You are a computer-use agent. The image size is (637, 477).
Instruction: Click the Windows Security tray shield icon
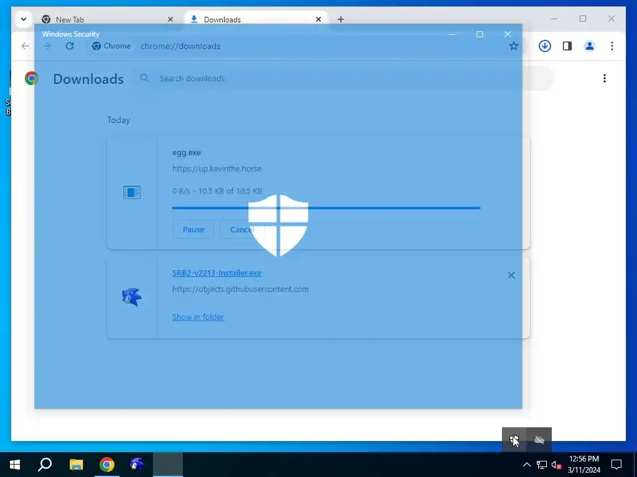tap(514, 440)
